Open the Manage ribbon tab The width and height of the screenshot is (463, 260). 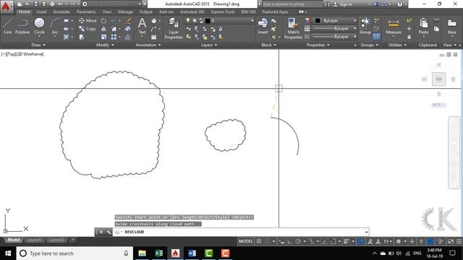click(125, 12)
